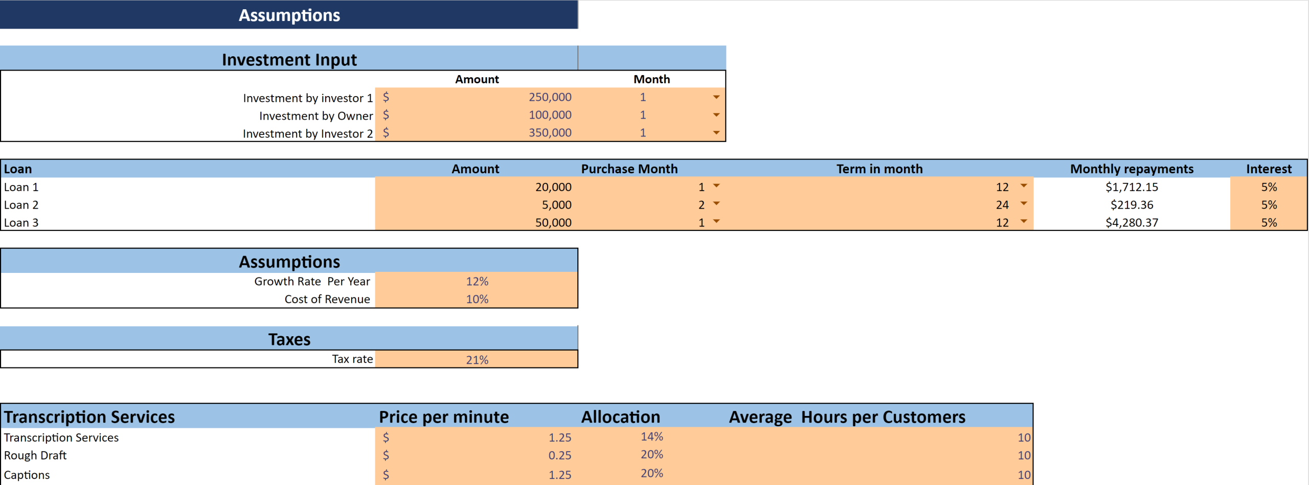Open Month dropdown for Investment by investor 1
Screen dimensions: 1309x485
point(716,97)
